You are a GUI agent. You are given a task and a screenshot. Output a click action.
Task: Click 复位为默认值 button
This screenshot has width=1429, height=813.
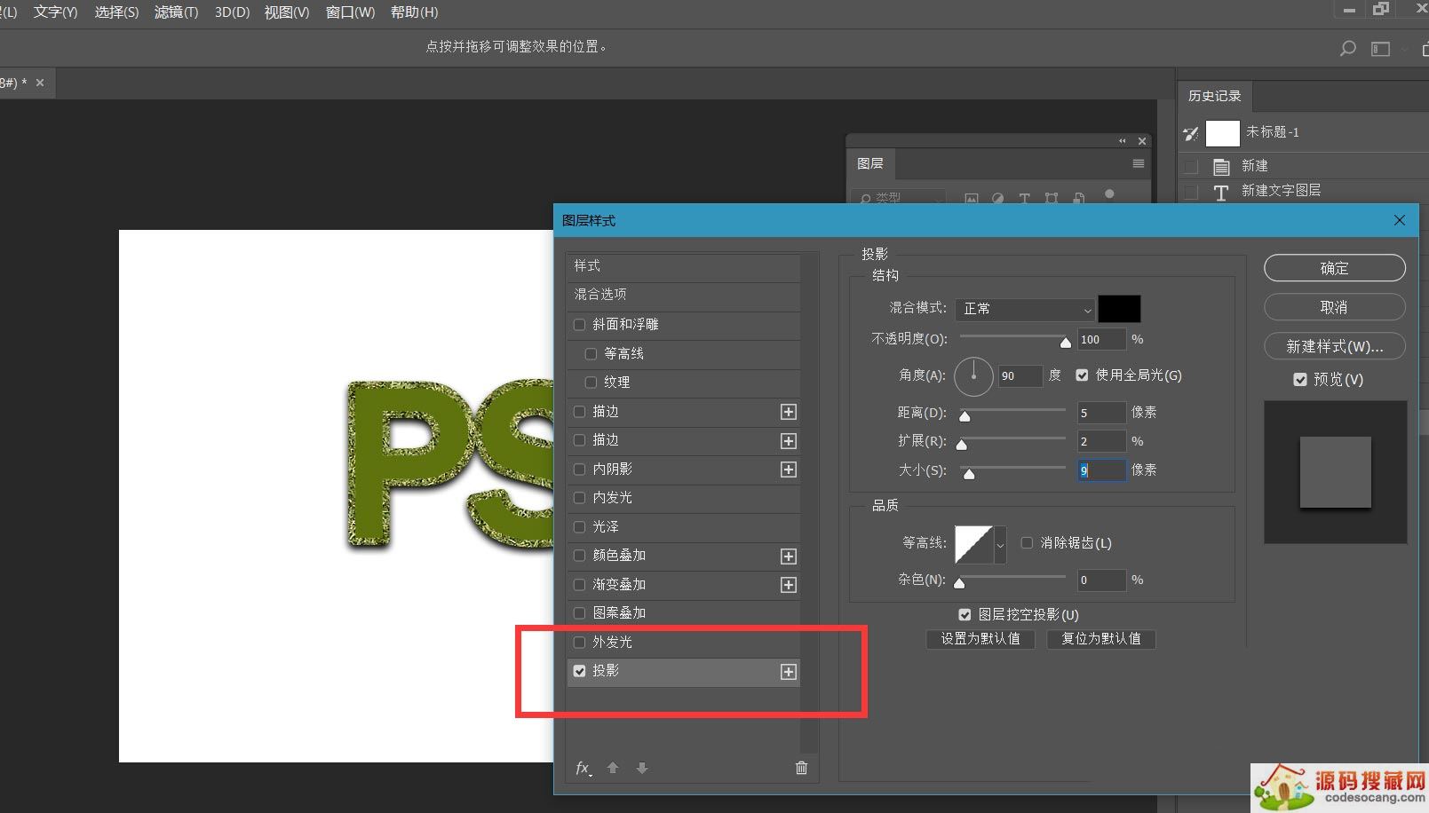(x=1101, y=639)
